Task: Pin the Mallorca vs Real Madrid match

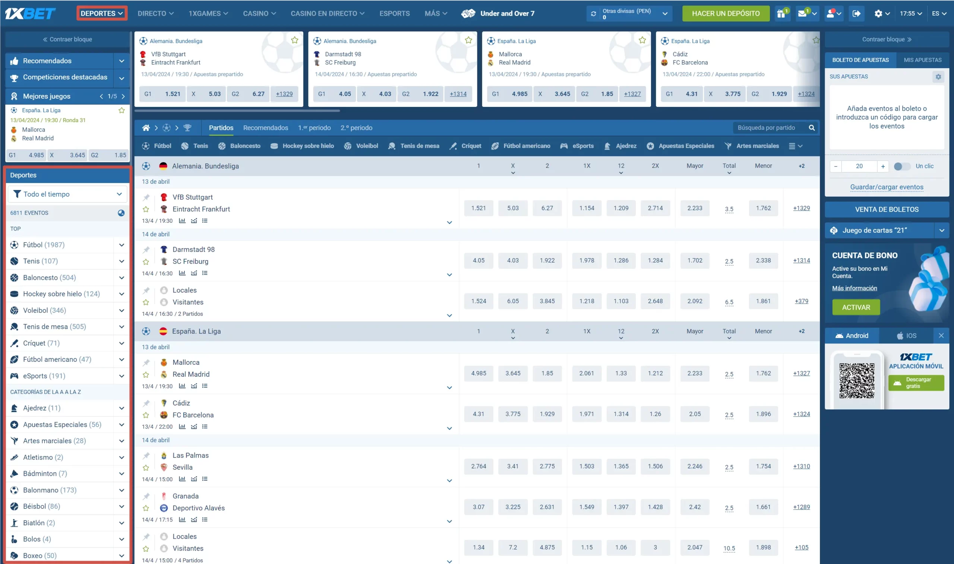Action: click(x=146, y=362)
